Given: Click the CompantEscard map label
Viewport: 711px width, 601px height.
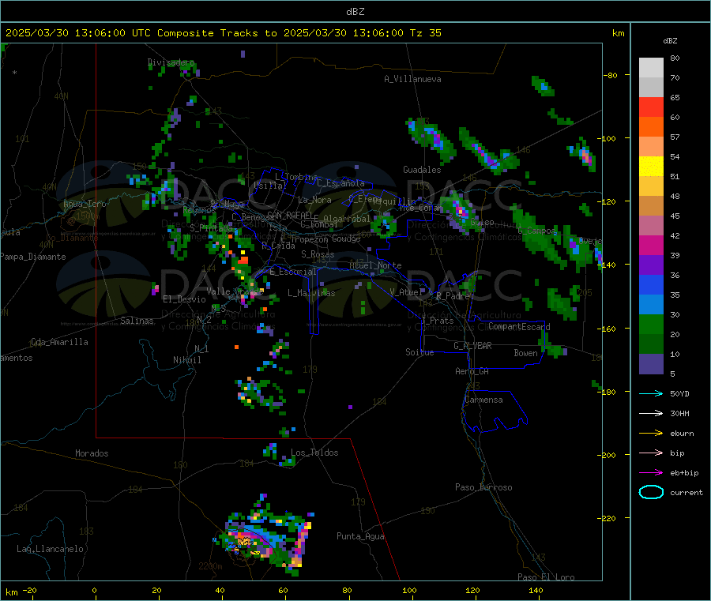Looking at the screenshot, I should [519, 326].
